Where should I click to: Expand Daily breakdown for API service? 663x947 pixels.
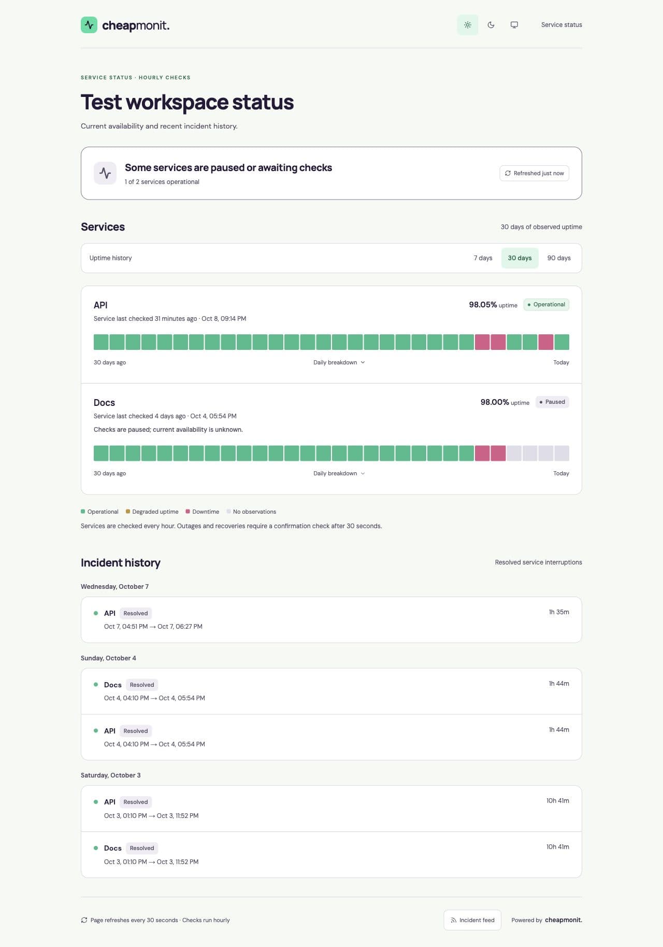[339, 362]
